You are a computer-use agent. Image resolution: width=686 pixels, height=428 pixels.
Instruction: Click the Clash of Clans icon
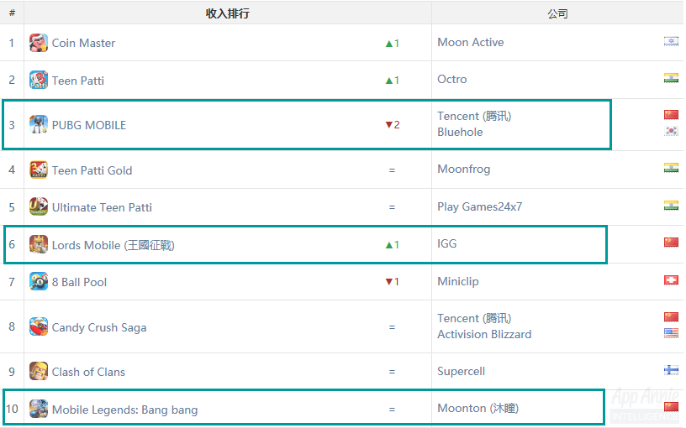click(39, 371)
